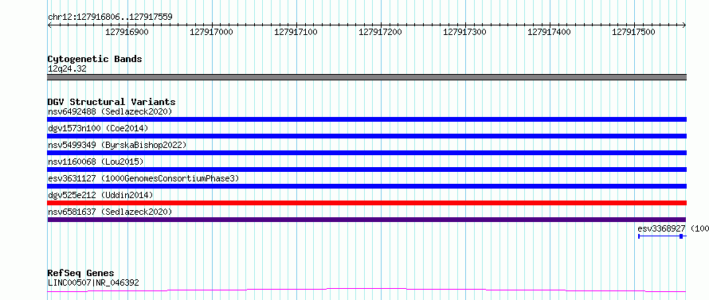Click ruler position 127916900
The width and height of the screenshot is (709, 300).
click(x=127, y=32)
